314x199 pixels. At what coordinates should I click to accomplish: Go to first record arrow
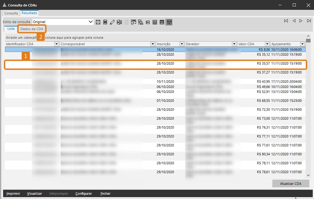click(286, 21)
